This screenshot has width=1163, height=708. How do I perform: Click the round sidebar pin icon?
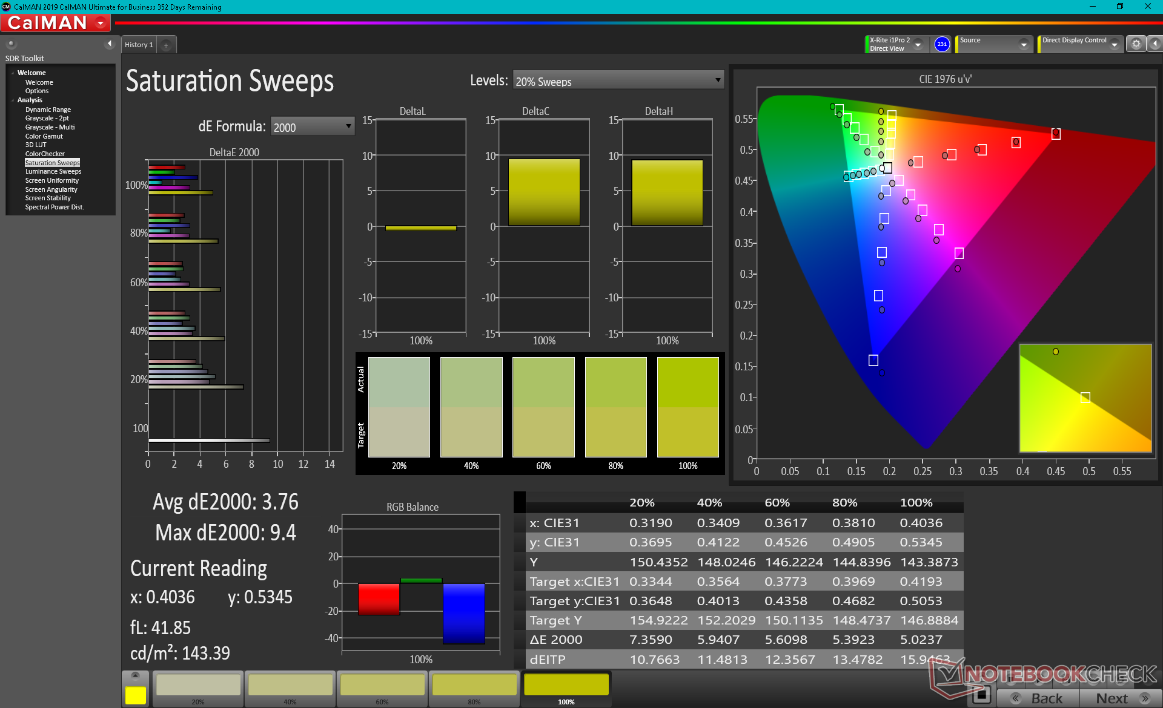coord(11,44)
